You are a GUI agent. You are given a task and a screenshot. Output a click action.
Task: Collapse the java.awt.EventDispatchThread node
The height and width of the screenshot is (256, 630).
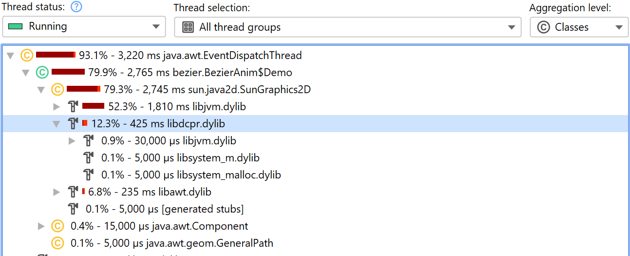(x=10, y=56)
